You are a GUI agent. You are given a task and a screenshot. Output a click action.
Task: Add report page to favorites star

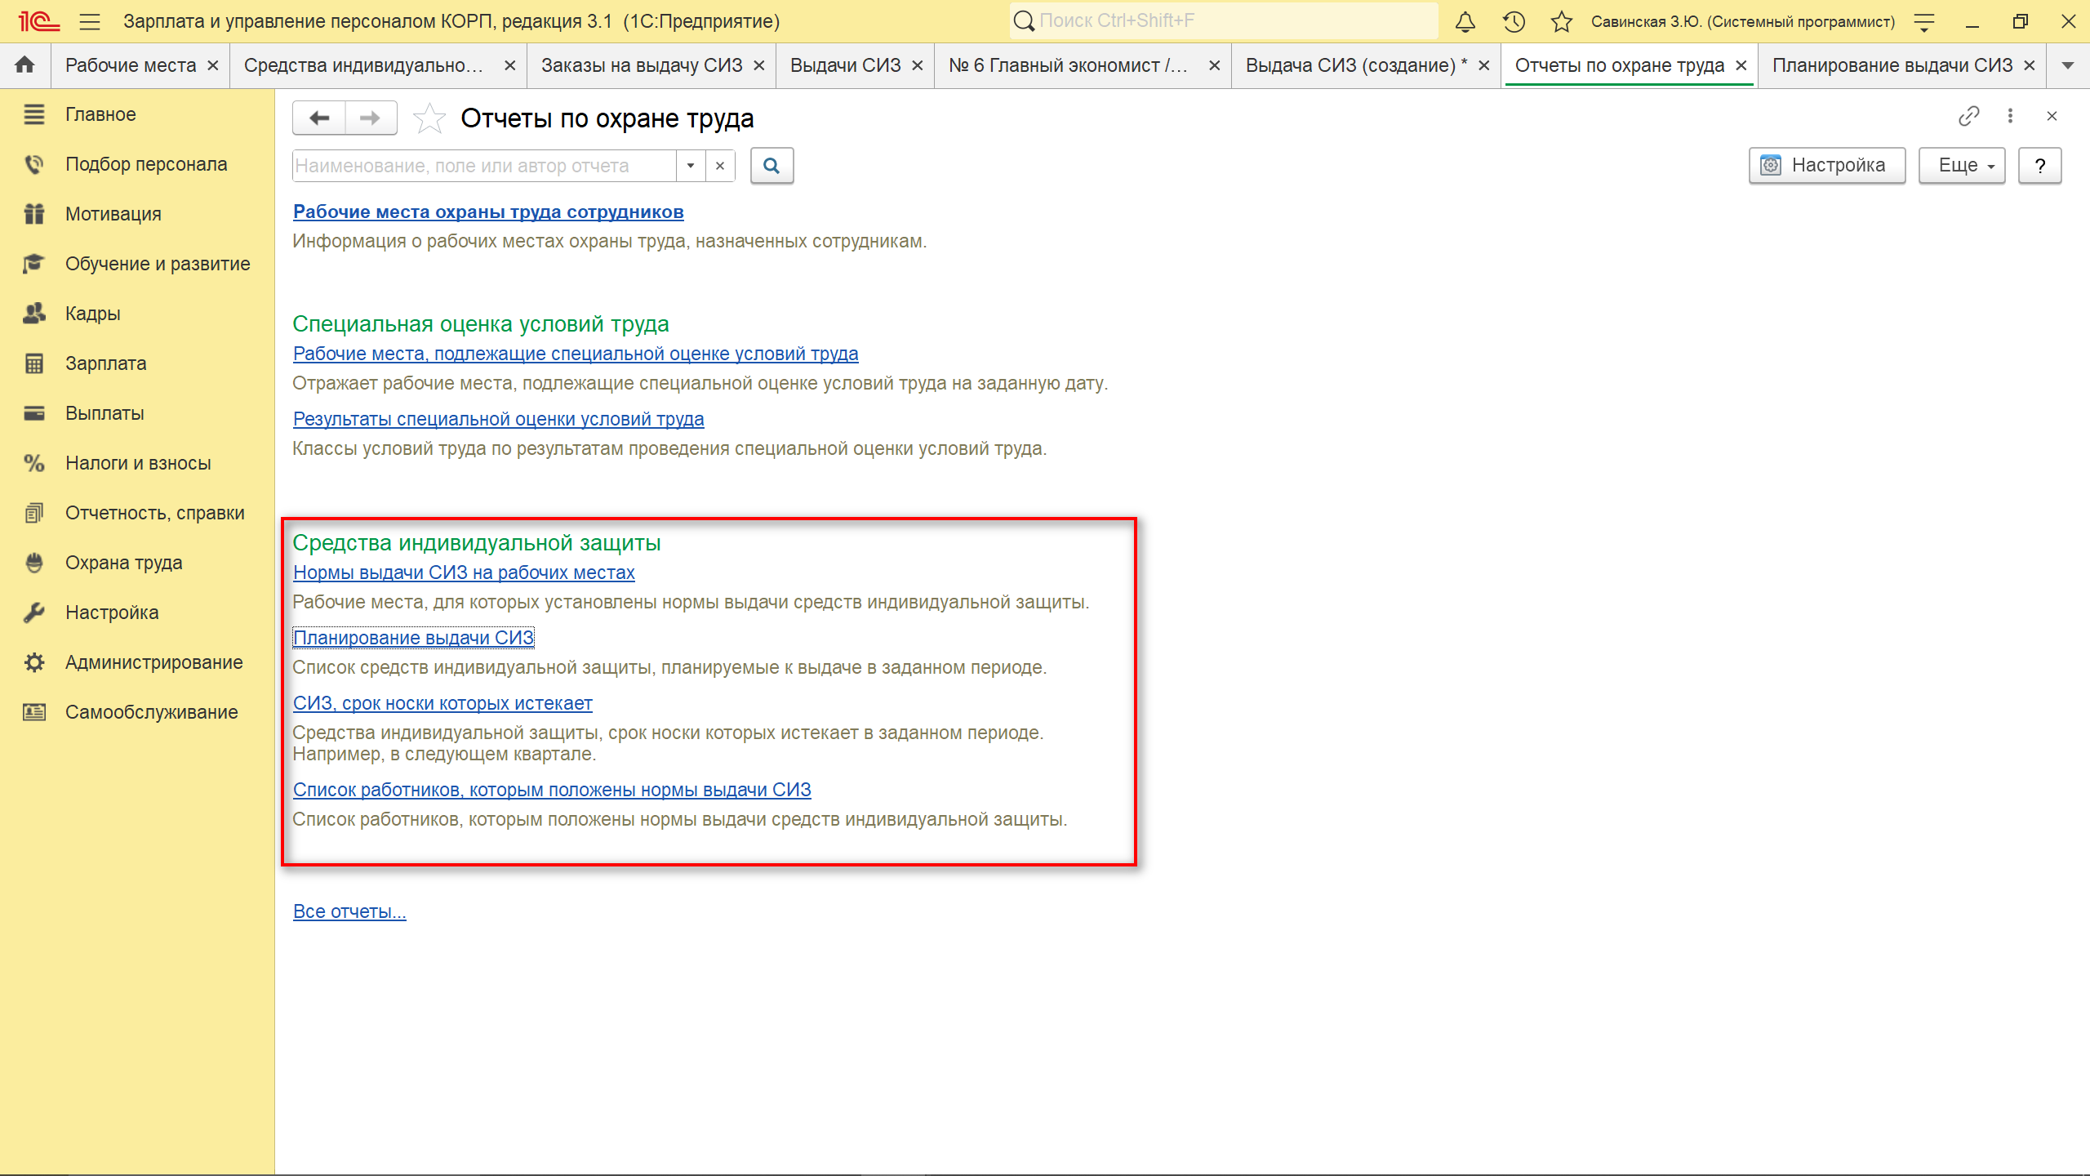429,118
